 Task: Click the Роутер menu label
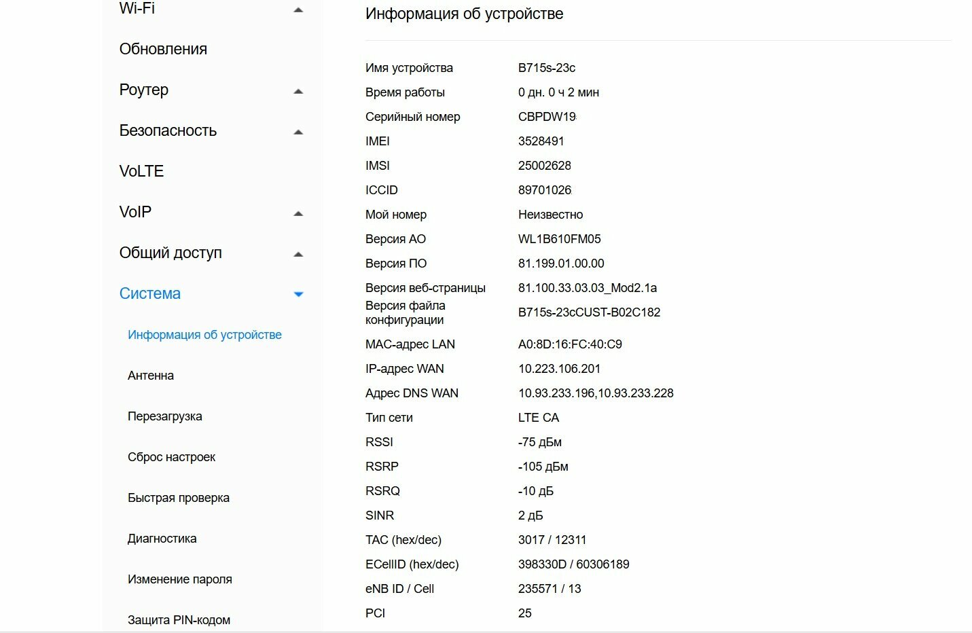(x=144, y=90)
